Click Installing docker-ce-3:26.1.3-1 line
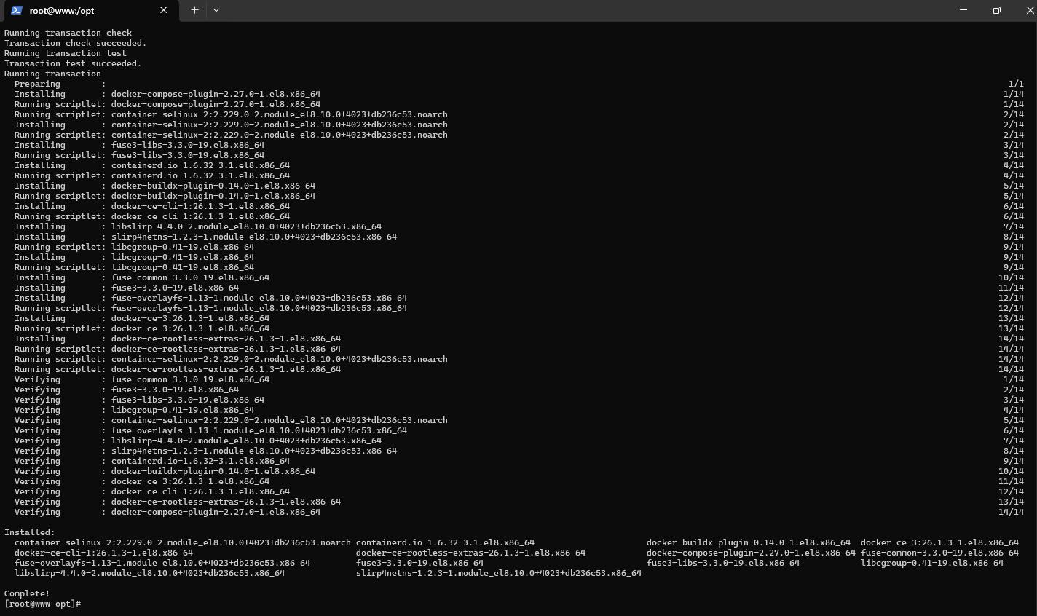Image resolution: width=1037 pixels, height=616 pixels. pos(518,318)
